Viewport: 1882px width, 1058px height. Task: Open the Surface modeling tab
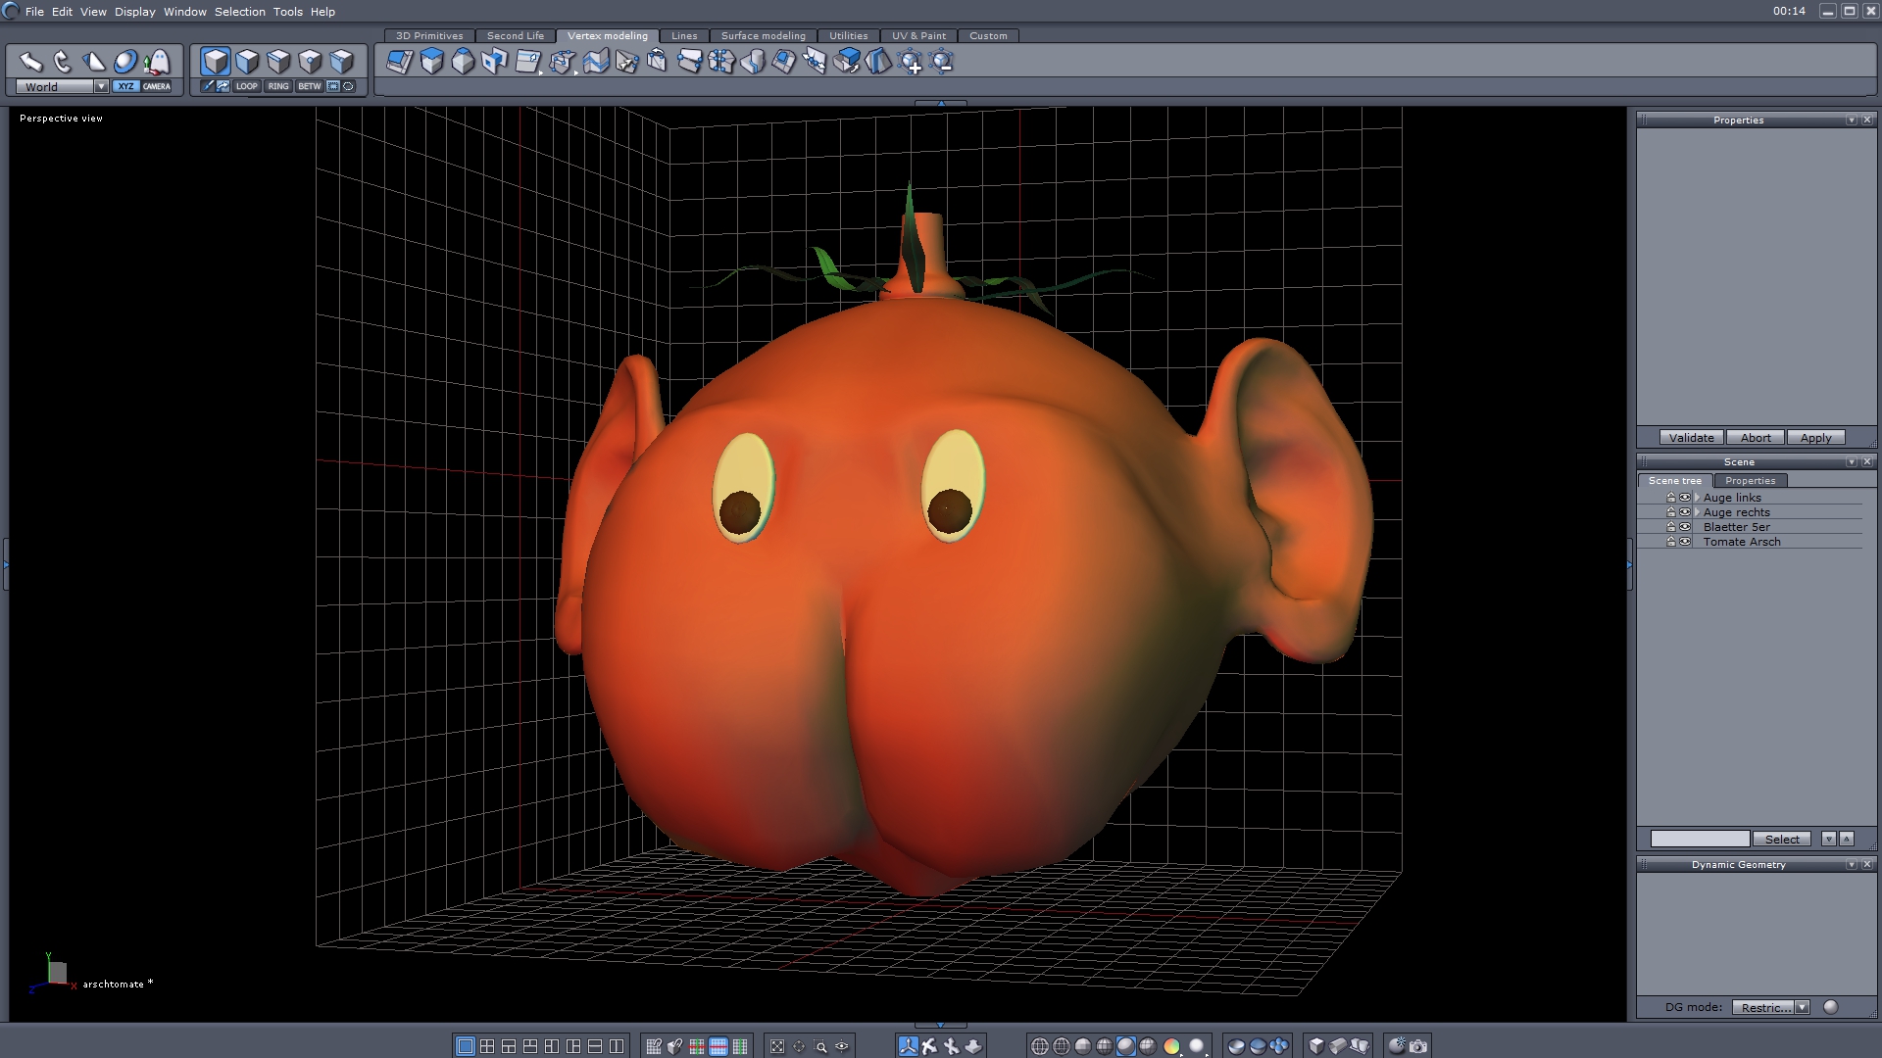tap(763, 35)
